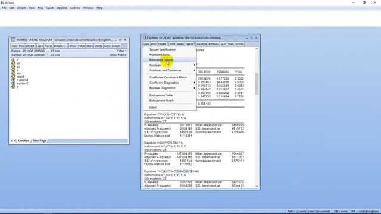Screen dimensions: 381x214
Task: Click 'DB = none' in the status bar
Action: click(341, 212)
